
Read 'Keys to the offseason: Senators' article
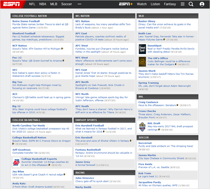(x=157, y=105)
